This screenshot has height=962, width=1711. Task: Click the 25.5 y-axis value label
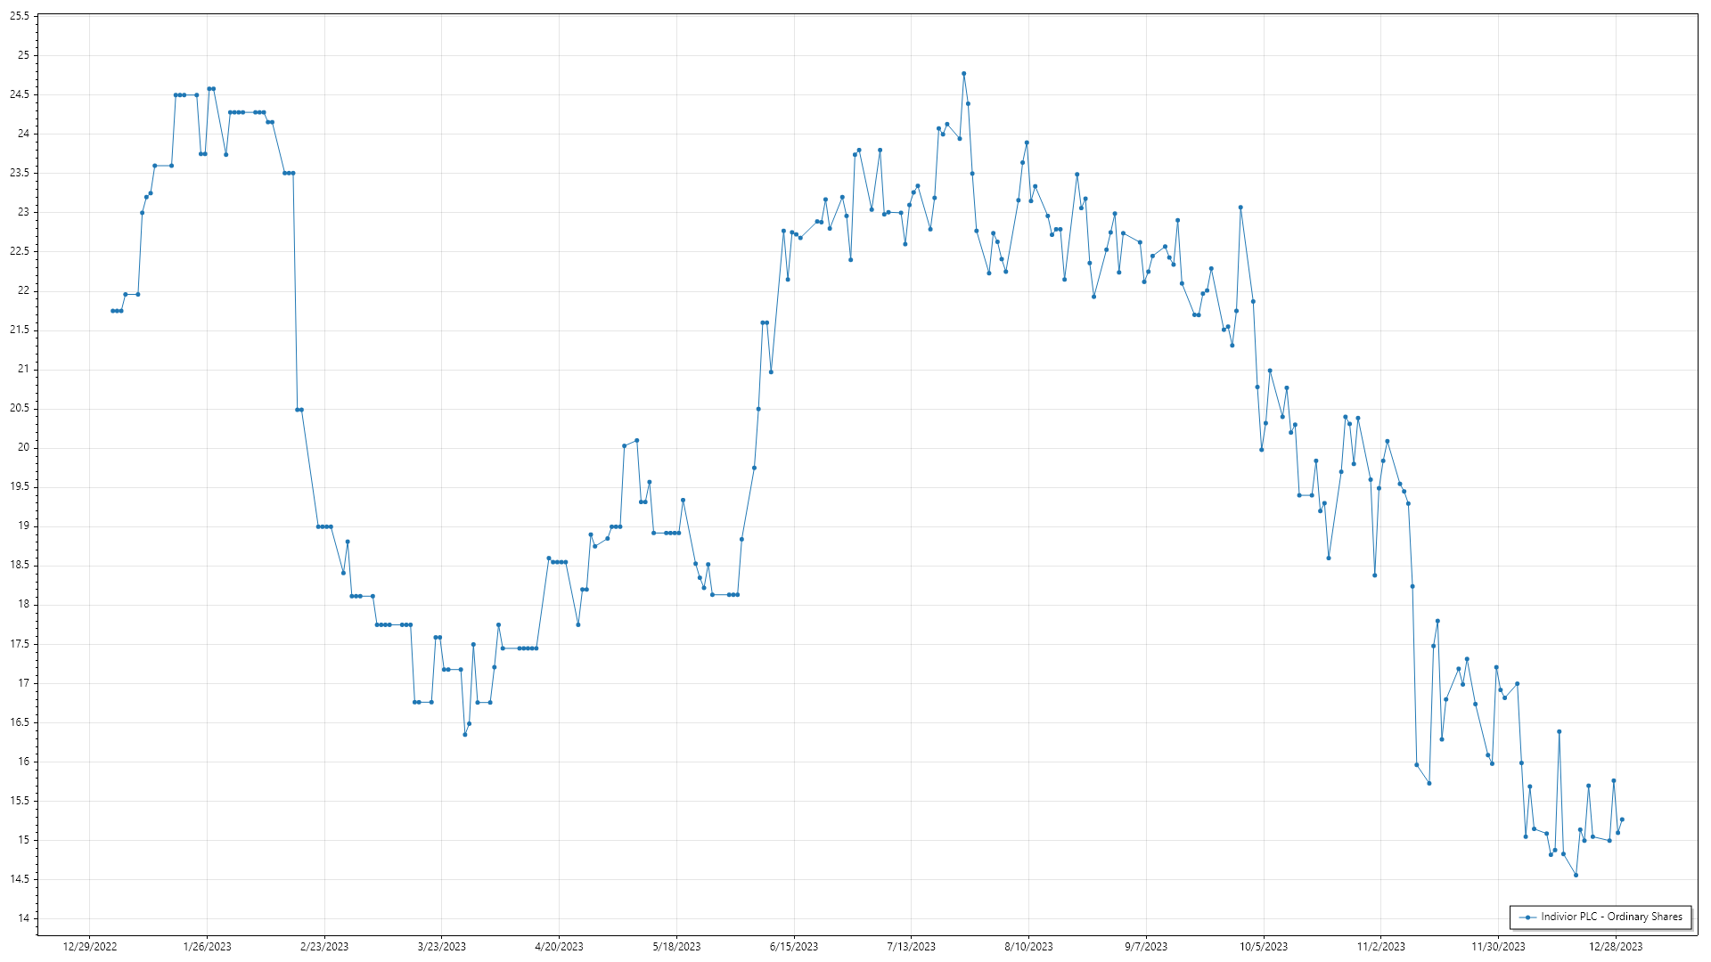pyautogui.click(x=20, y=16)
